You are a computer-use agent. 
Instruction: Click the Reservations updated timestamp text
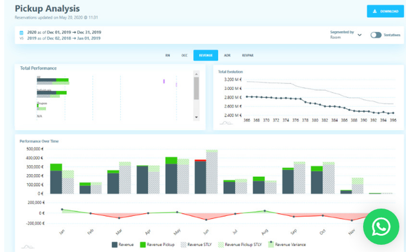56,17
